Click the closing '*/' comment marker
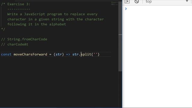This screenshot has width=192, height=108. pos(3,29)
